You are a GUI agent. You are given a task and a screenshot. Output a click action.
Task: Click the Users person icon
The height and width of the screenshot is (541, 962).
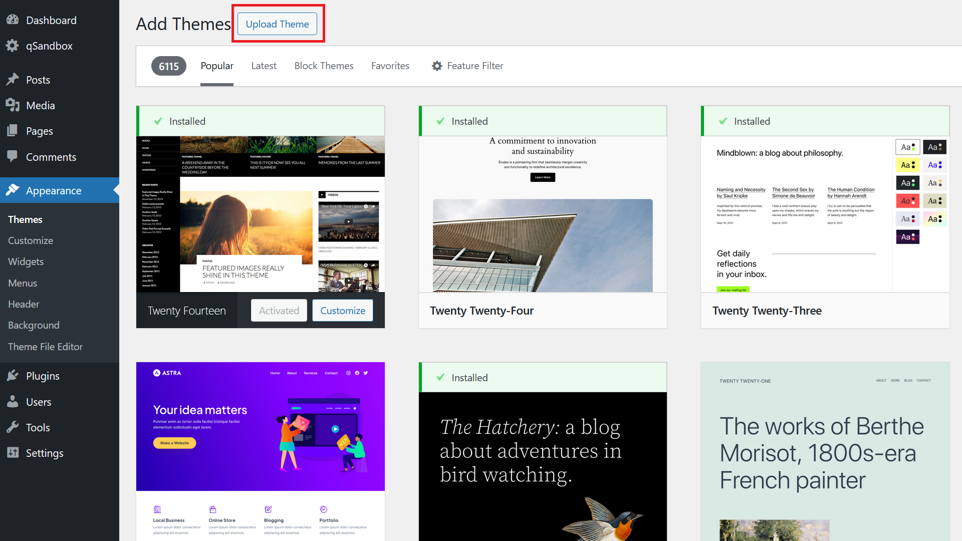[13, 402]
